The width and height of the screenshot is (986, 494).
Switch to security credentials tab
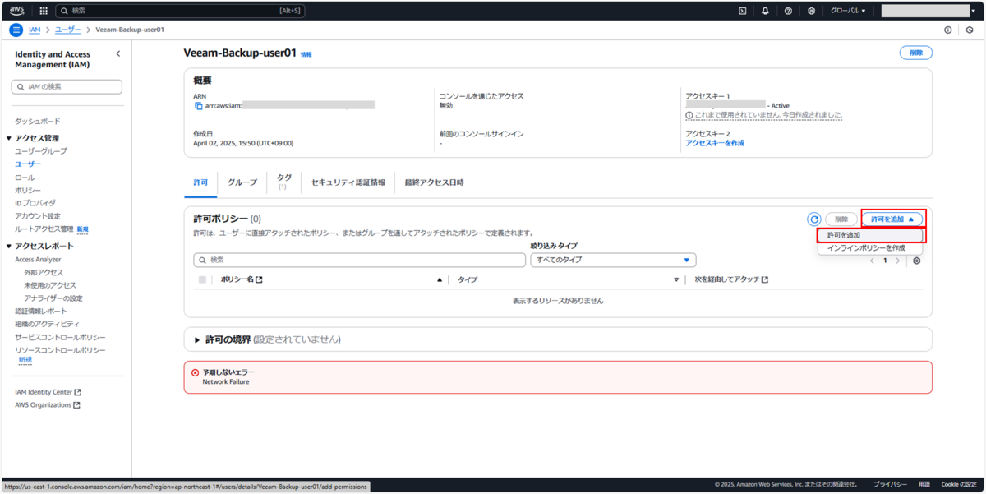[348, 182]
